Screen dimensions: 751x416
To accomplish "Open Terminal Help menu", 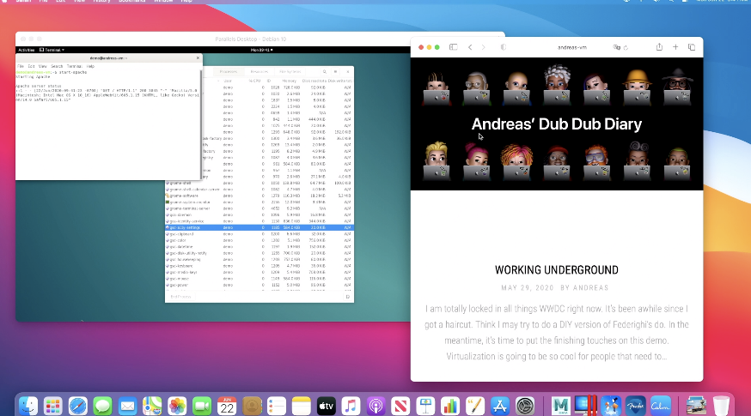I will click(90, 66).
